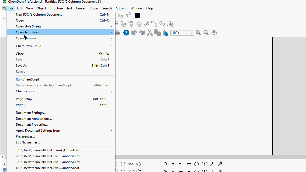Choose Print... from File menu
Image resolution: width=306 pixels, height=172 pixels.
61,105
